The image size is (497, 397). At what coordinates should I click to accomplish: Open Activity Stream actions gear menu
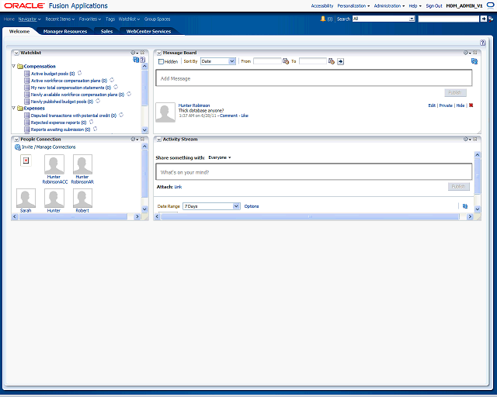[467, 139]
